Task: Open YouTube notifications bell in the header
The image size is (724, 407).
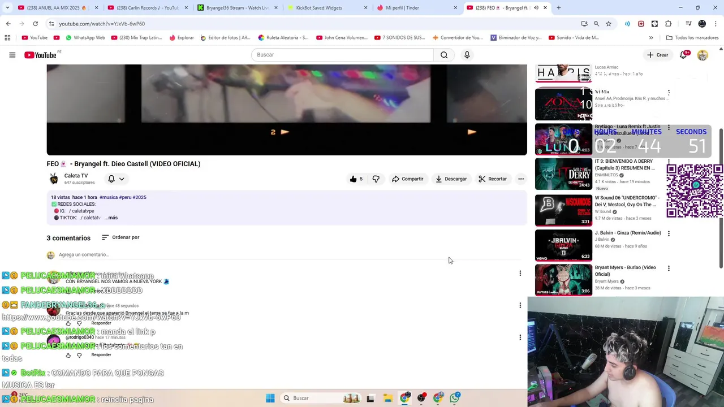Action: coord(684,55)
